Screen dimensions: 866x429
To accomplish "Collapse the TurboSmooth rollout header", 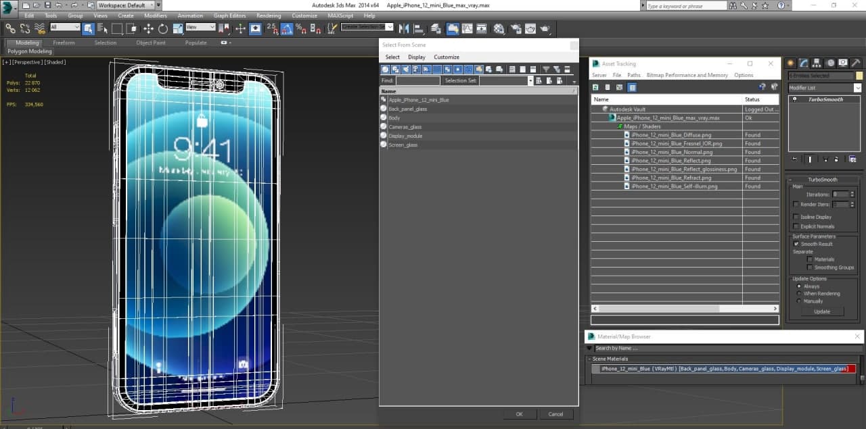I will point(823,180).
